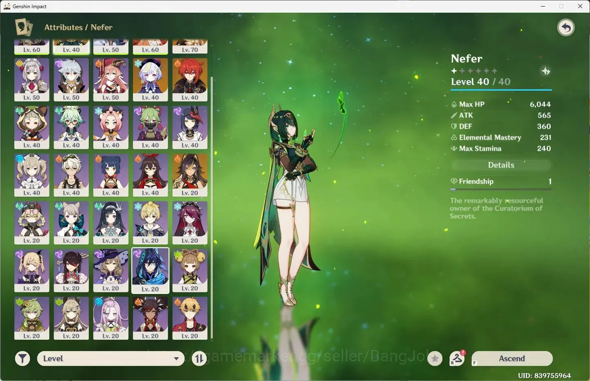Open the character filter funnel
Viewport: 590px width, 381px height.
(x=23, y=359)
